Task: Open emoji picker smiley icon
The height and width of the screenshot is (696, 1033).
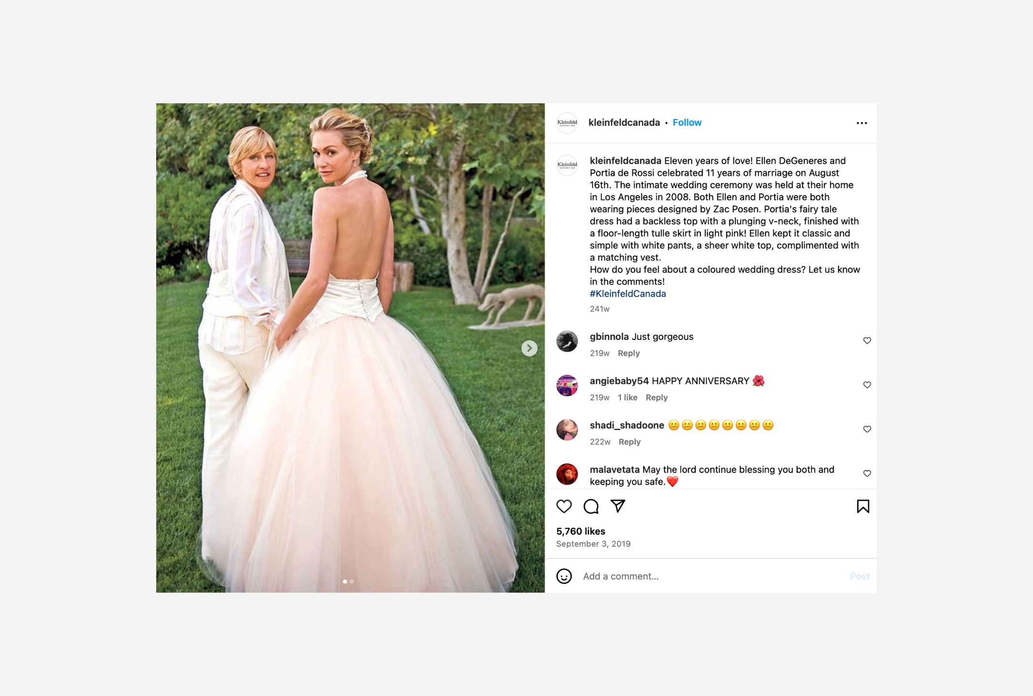Action: (564, 576)
